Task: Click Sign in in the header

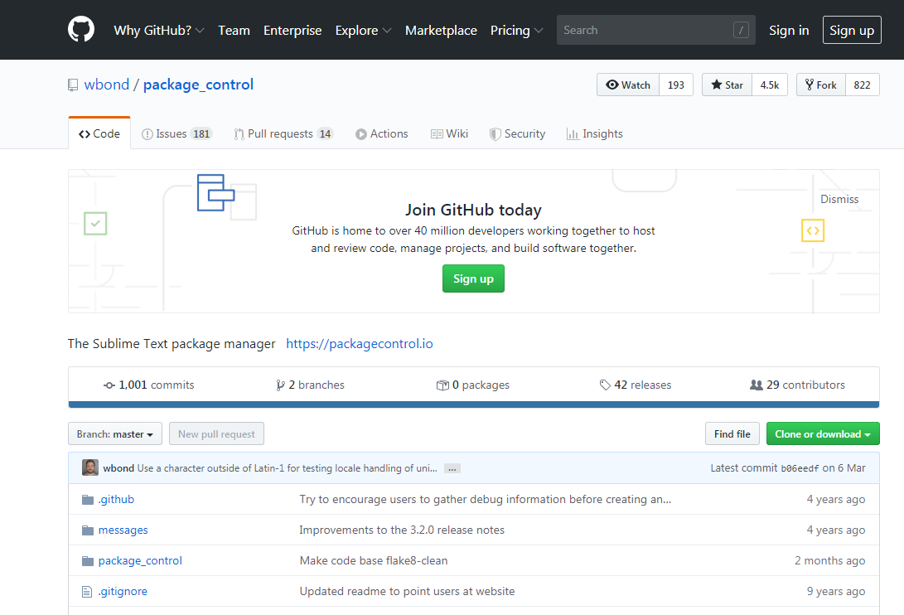Action: pyautogui.click(x=789, y=30)
